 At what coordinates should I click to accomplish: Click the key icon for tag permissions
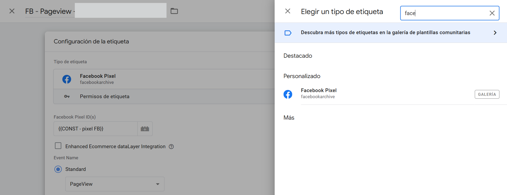67,97
